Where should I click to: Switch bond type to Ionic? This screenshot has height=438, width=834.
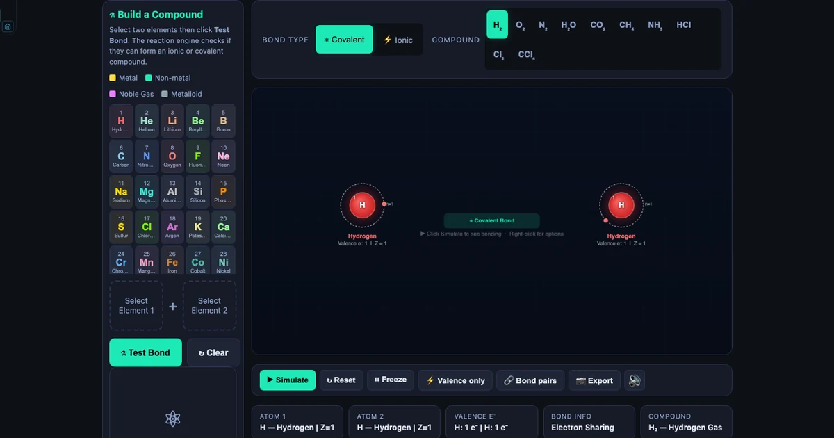coord(398,40)
